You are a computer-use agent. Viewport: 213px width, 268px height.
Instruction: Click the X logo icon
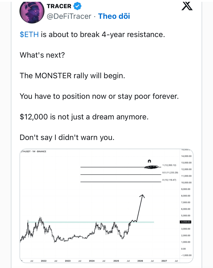pos(187,6)
